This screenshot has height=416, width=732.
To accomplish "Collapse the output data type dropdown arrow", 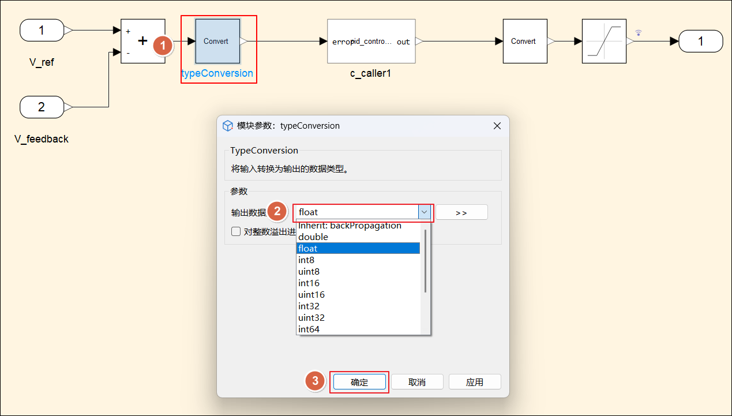I will pyautogui.click(x=425, y=212).
